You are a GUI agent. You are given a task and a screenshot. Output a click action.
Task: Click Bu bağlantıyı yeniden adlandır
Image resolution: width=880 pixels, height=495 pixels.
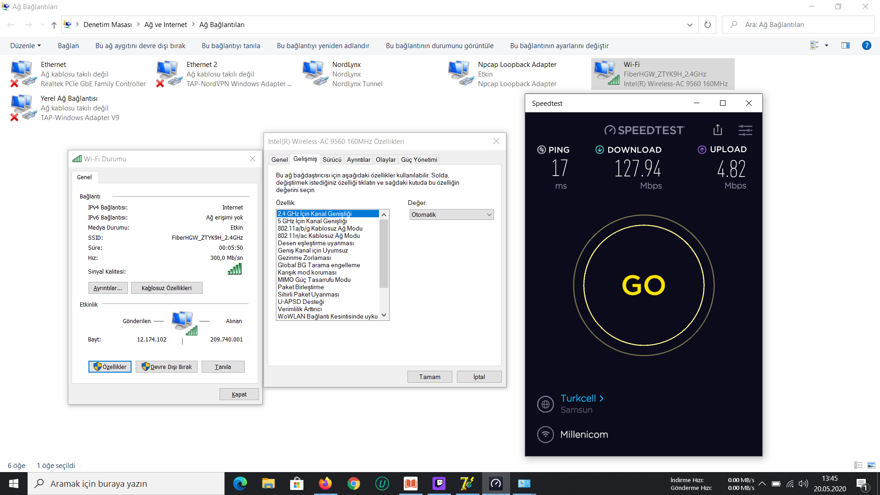tap(323, 46)
